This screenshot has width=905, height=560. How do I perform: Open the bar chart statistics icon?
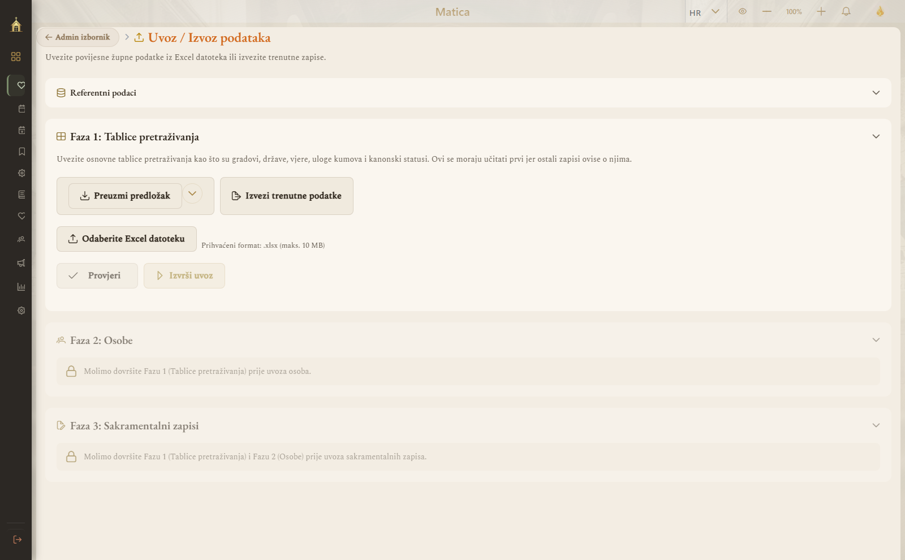(x=21, y=287)
